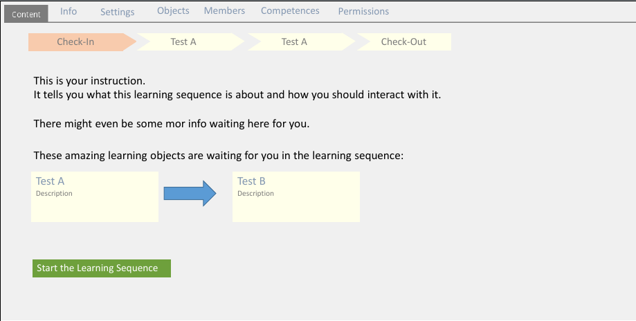
Task: Switch to the Info tab
Action: click(69, 11)
